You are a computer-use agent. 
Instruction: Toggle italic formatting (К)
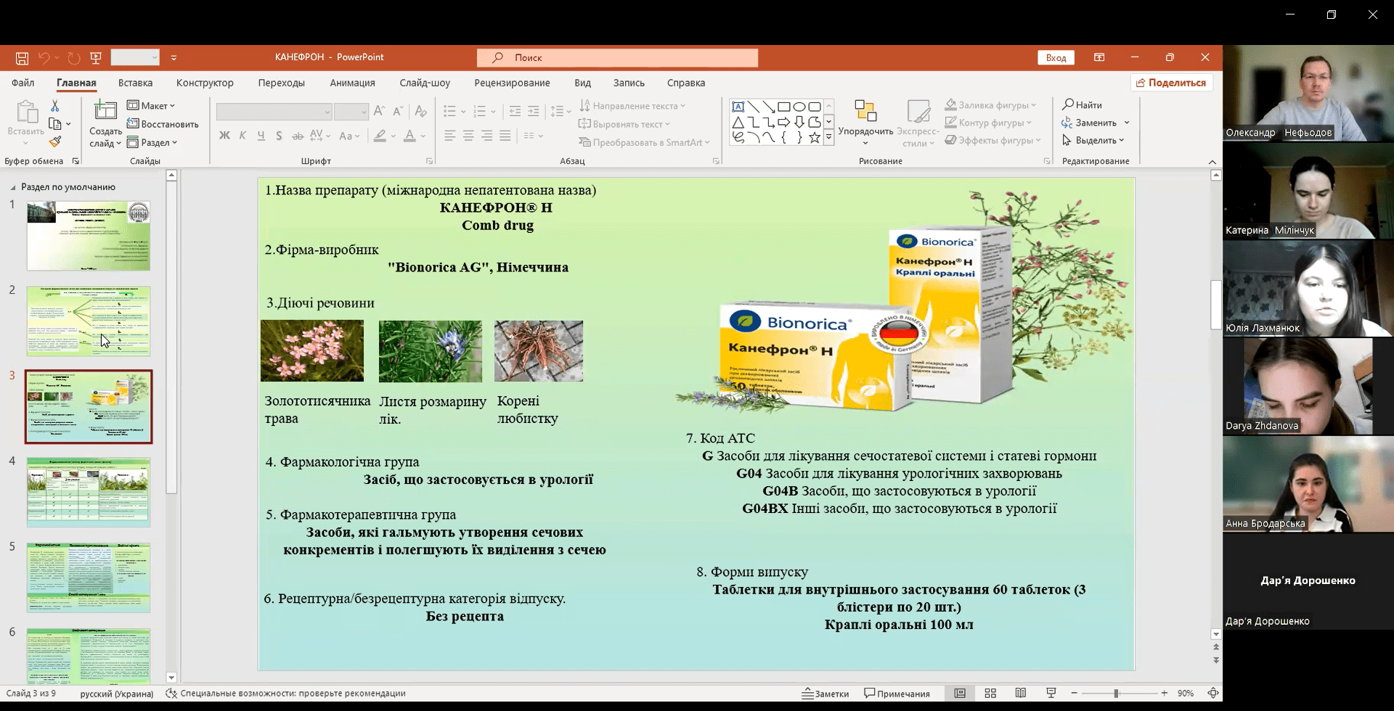(x=242, y=136)
